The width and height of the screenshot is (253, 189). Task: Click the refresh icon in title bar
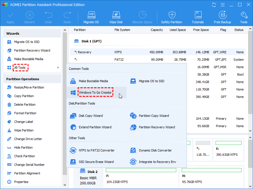coord(214,5)
